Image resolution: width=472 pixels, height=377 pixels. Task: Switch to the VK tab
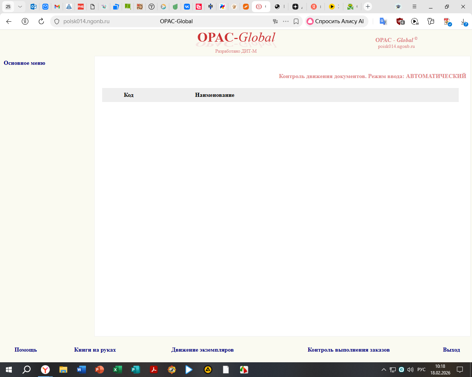pyautogui.click(x=187, y=7)
